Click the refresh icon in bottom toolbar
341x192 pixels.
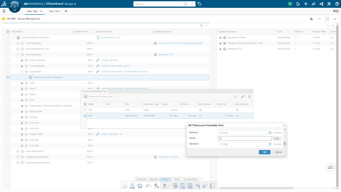click(140, 186)
